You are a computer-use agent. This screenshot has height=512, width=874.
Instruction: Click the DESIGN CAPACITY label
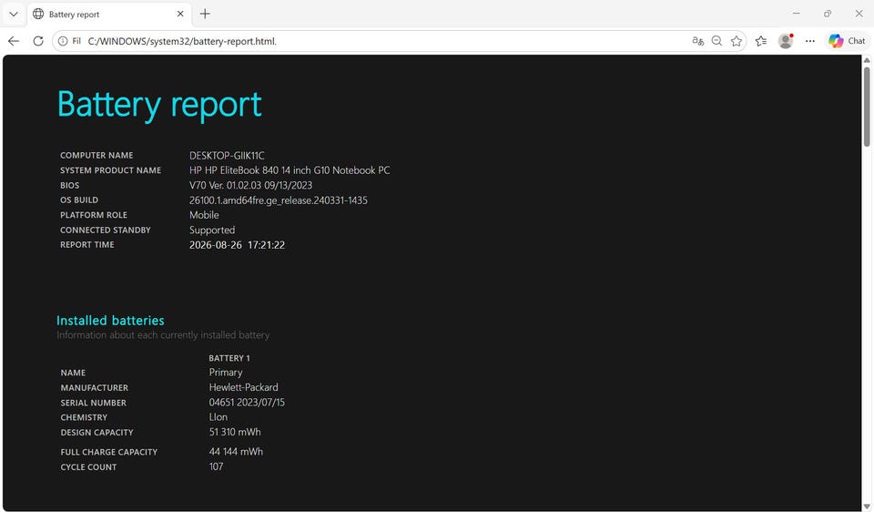[x=97, y=432]
